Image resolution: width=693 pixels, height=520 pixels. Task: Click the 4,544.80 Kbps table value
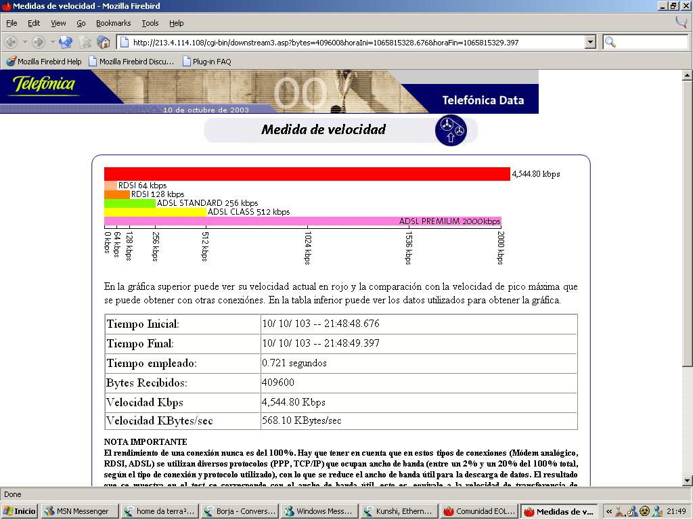(x=294, y=402)
